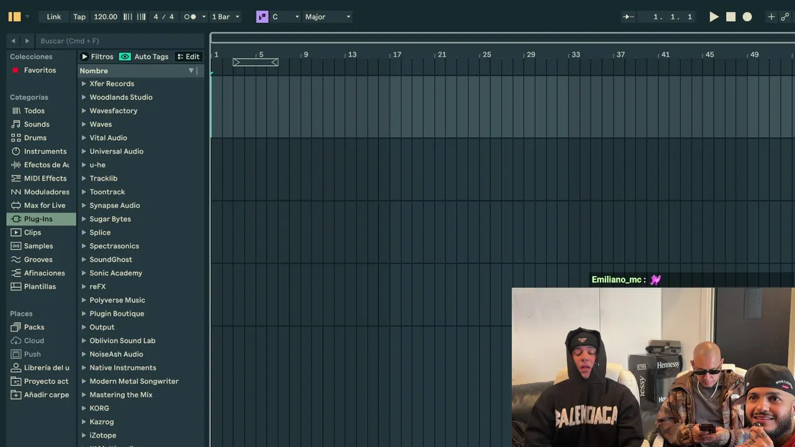The image size is (795, 447).
Task: Click the phase nudge up icon
Action: (x=141, y=17)
